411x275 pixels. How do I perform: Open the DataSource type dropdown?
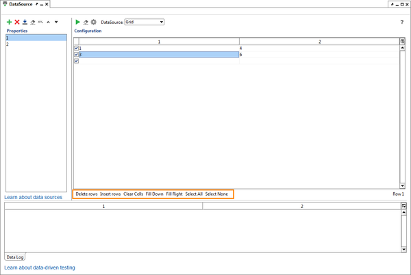pyautogui.click(x=144, y=22)
